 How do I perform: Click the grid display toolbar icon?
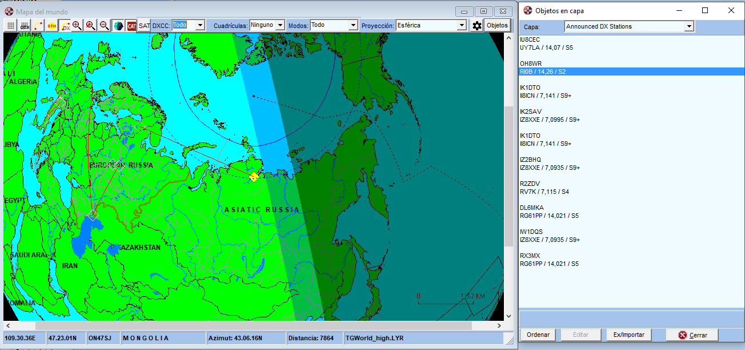[x=10, y=26]
